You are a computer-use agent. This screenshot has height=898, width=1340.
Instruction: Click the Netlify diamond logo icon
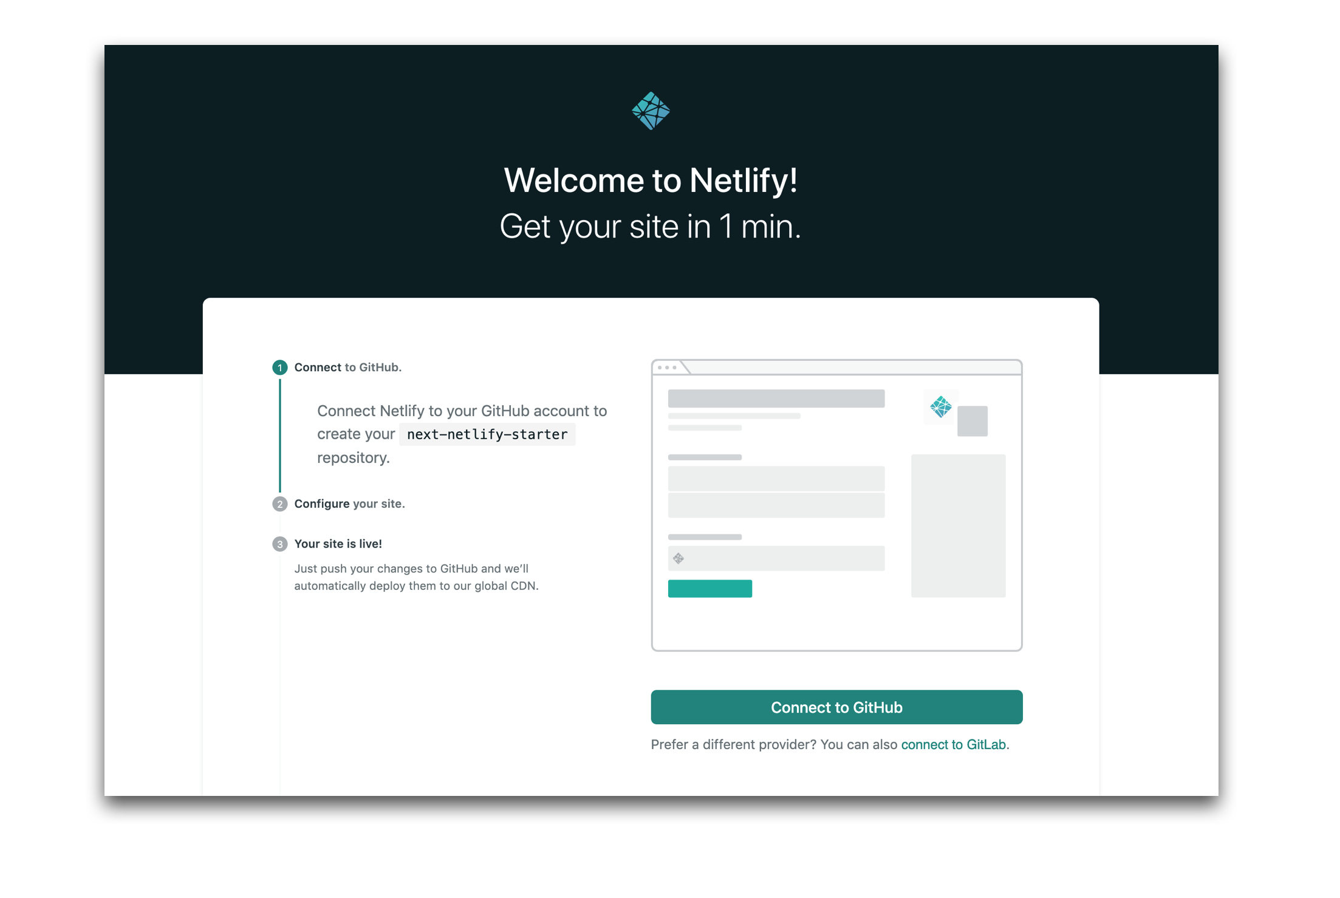pyautogui.click(x=651, y=110)
